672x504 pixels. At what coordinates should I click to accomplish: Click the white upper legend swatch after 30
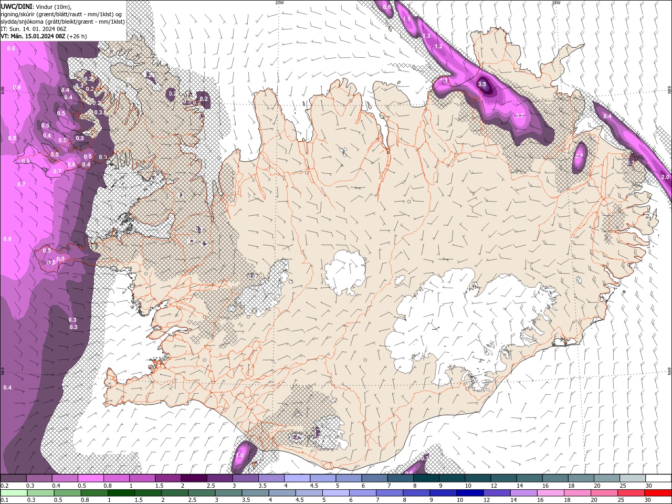[x=658, y=478]
